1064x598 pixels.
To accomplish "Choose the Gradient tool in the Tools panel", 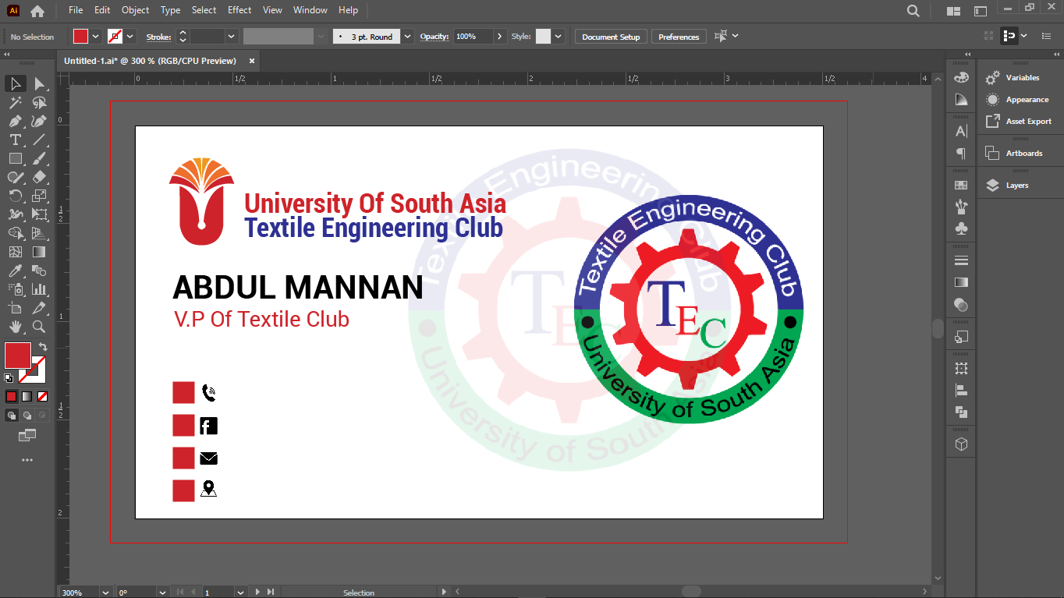I will tap(39, 252).
